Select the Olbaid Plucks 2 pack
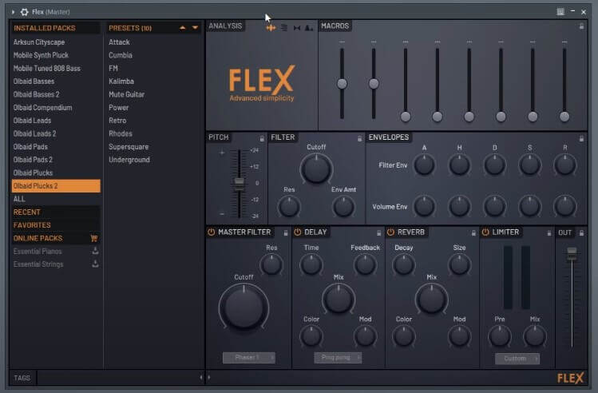Image resolution: width=598 pixels, height=393 pixels. coord(56,186)
